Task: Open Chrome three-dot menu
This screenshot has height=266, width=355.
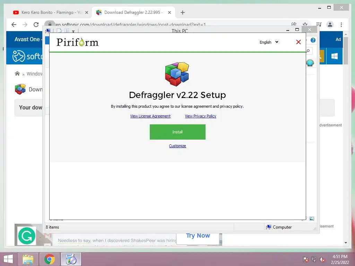Action: tap(341, 25)
